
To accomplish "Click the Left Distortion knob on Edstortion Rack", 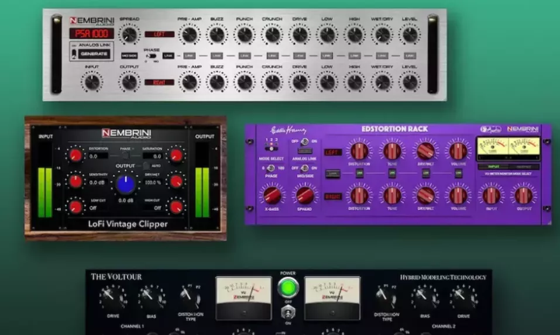I will coord(359,151).
